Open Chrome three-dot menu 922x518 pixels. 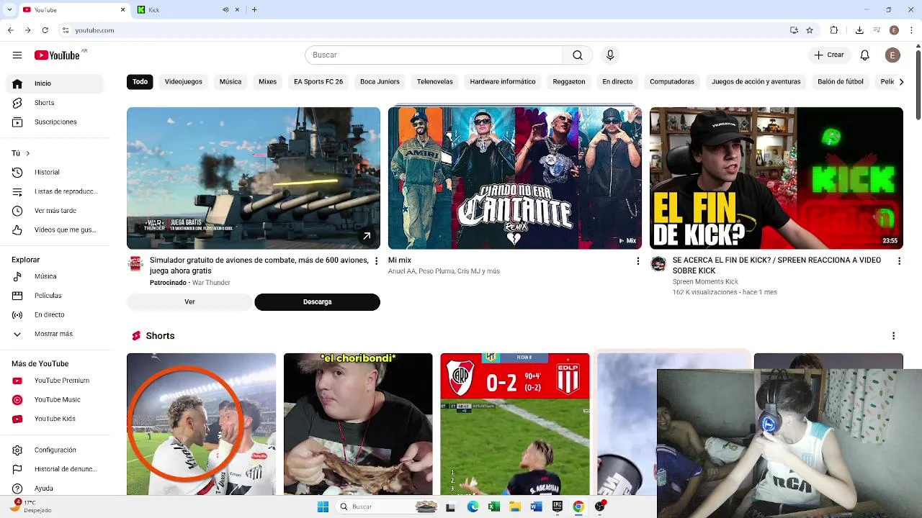(911, 30)
